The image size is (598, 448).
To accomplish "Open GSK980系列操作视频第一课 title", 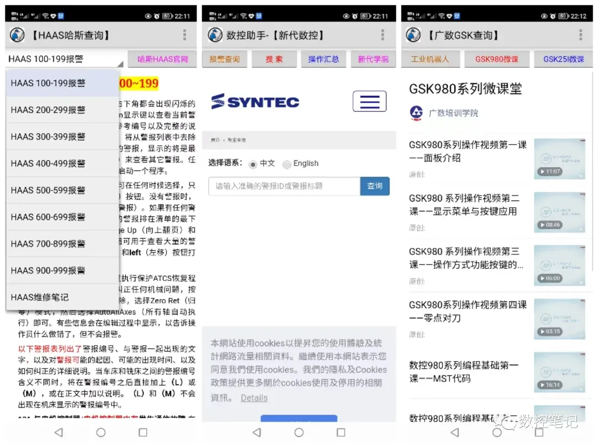I will click(x=467, y=151).
